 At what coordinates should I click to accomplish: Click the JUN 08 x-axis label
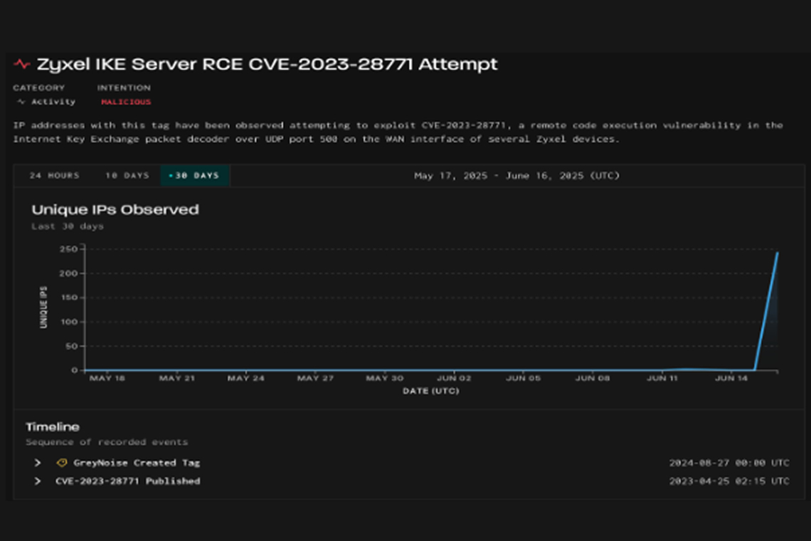[593, 379]
